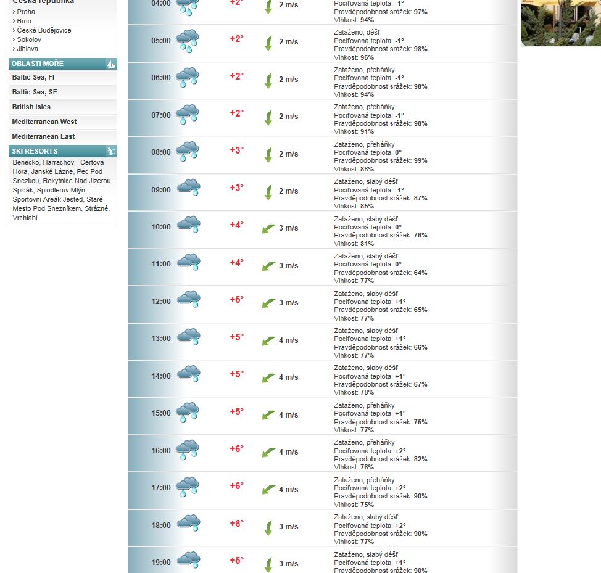Open Spindleruv Mlýn resort link
The width and height of the screenshot is (601, 573).
click(61, 190)
